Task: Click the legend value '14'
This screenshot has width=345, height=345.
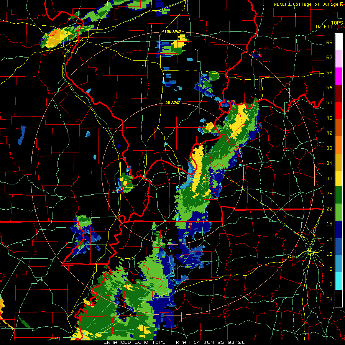Action: 329,239
